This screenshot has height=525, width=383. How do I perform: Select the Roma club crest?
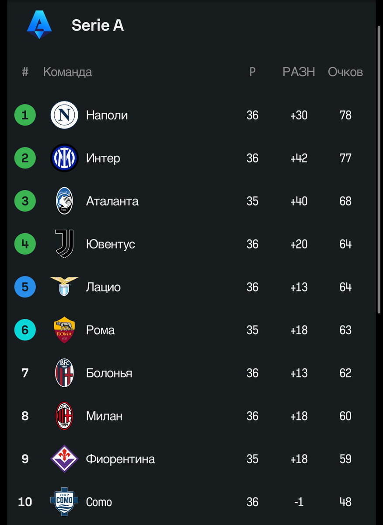click(64, 329)
